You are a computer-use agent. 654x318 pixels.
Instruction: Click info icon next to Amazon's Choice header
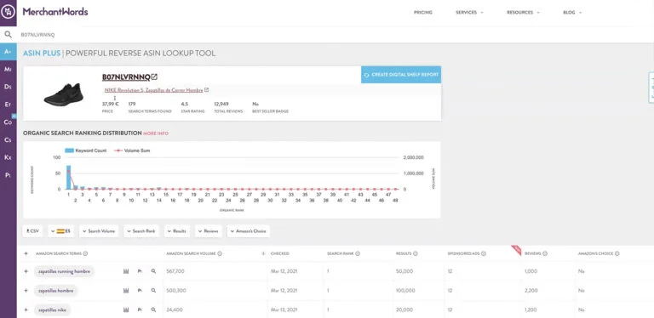point(617,253)
